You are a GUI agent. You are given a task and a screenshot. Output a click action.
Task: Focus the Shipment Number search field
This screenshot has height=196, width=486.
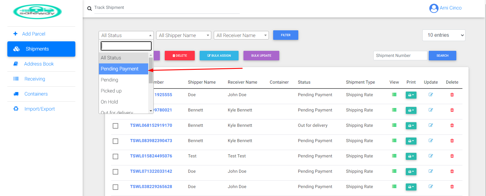(x=400, y=56)
